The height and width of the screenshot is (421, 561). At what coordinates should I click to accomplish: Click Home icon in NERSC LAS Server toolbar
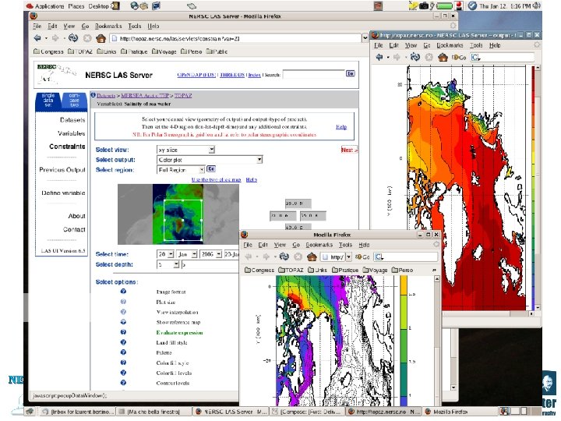101,38
